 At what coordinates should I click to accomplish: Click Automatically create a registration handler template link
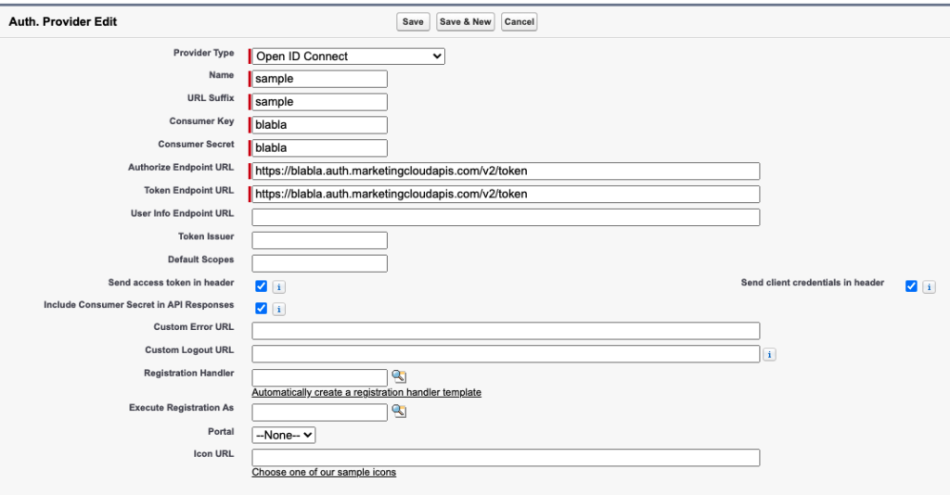click(366, 393)
